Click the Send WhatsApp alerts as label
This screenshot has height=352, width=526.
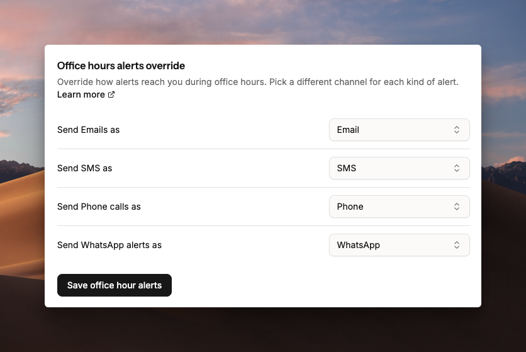click(109, 245)
